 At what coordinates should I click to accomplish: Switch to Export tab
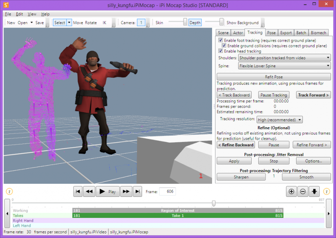click(286, 33)
